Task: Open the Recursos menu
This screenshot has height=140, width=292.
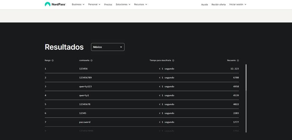Action: pyautogui.click(x=141, y=5)
